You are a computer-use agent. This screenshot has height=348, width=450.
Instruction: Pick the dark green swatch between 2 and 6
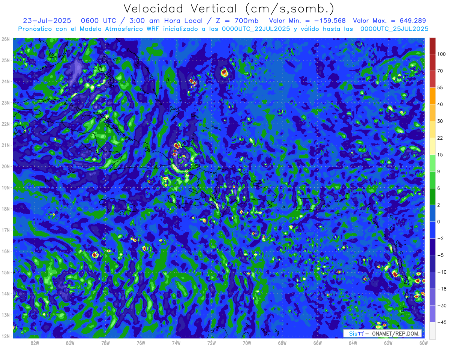[x=432, y=196]
